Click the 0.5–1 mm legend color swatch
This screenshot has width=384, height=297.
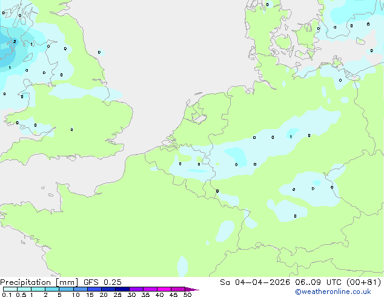pyautogui.click(x=24, y=289)
